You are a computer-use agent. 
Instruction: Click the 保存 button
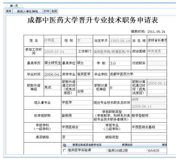tap(9, 11)
